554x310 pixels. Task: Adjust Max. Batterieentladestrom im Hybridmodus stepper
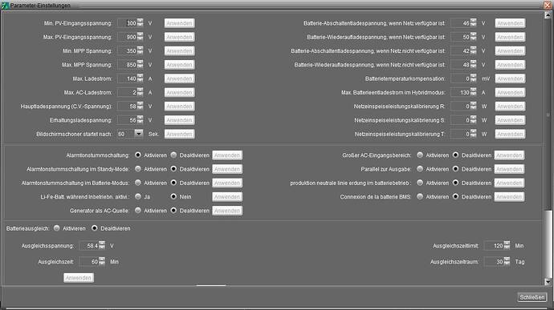pyautogui.click(x=474, y=92)
